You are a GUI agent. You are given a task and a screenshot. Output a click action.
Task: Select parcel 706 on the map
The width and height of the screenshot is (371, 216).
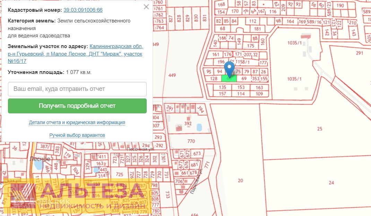point(179,181)
